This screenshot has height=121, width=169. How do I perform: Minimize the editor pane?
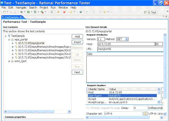pos(164,16)
